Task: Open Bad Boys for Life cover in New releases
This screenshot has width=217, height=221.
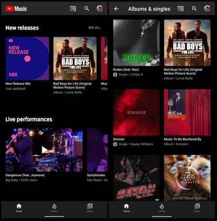Action: click(x=75, y=58)
